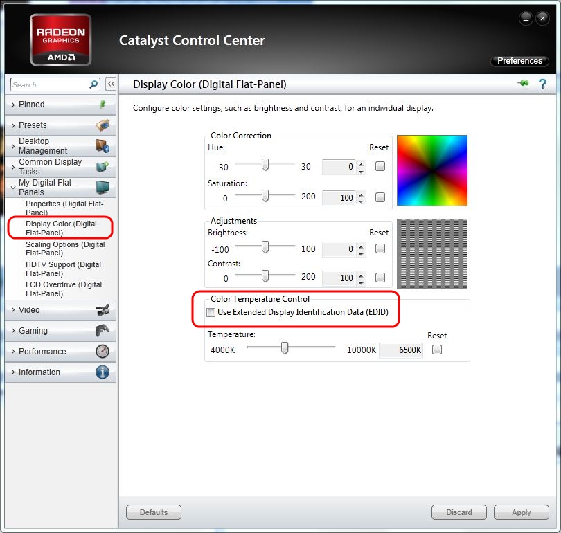The width and height of the screenshot is (561, 533).
Task: Click the Apply button
Action: pos(522,512)
